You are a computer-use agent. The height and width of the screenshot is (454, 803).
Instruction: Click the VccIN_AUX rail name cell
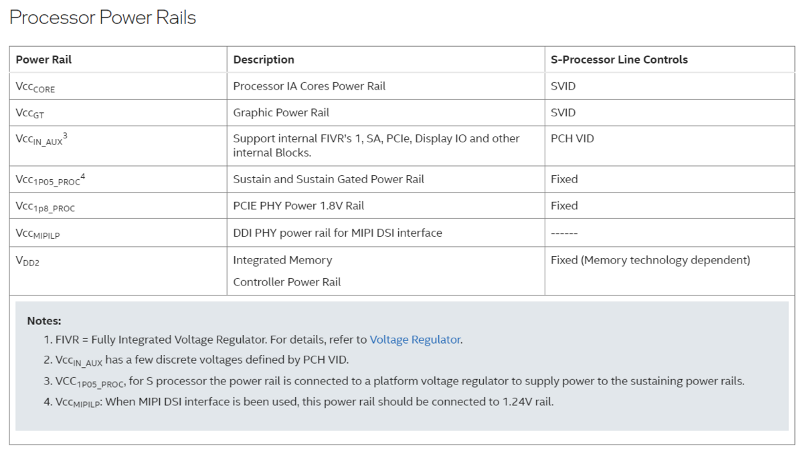click(x=41, y=139)
